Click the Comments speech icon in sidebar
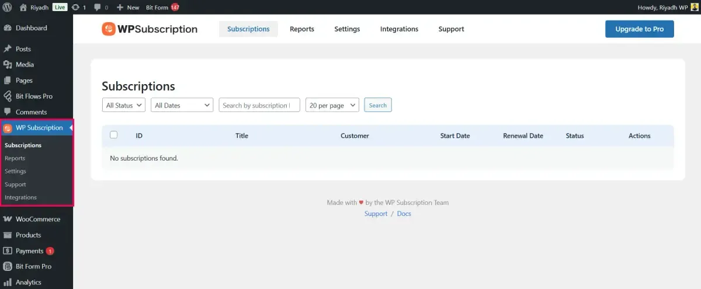Screen dimensions: 701x289 (8, 112)
